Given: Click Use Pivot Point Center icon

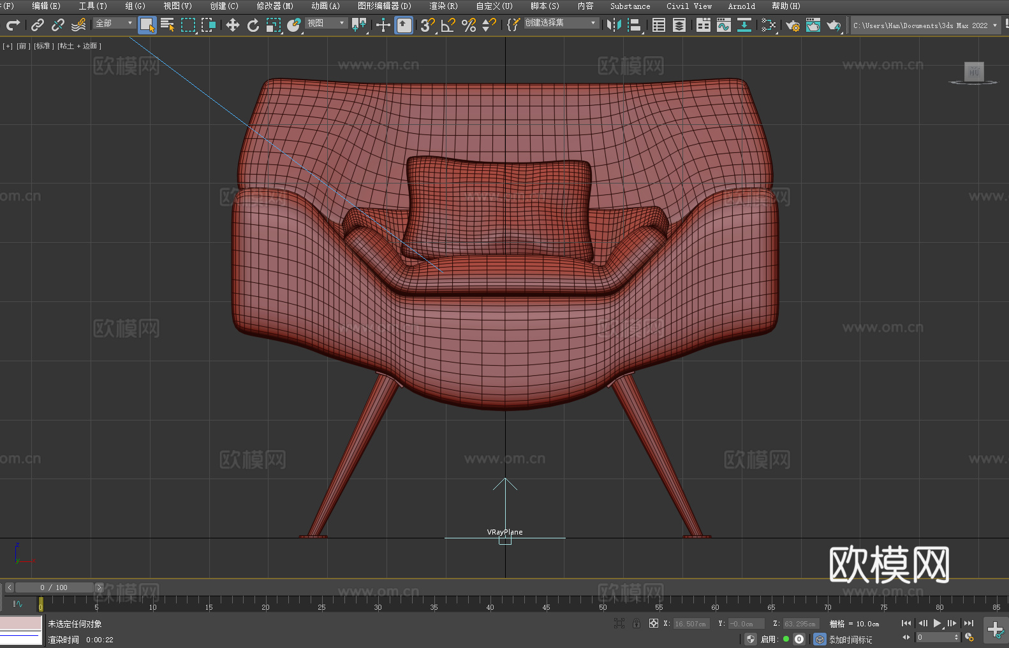Looking at the screenshot, I should pos(359,25).
